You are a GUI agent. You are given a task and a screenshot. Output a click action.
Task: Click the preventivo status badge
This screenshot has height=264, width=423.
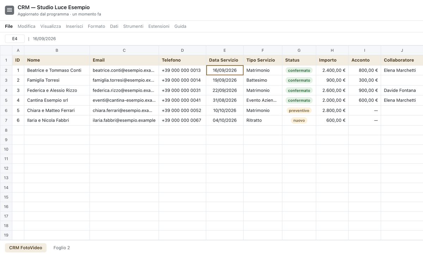click(x=299, y=111)
